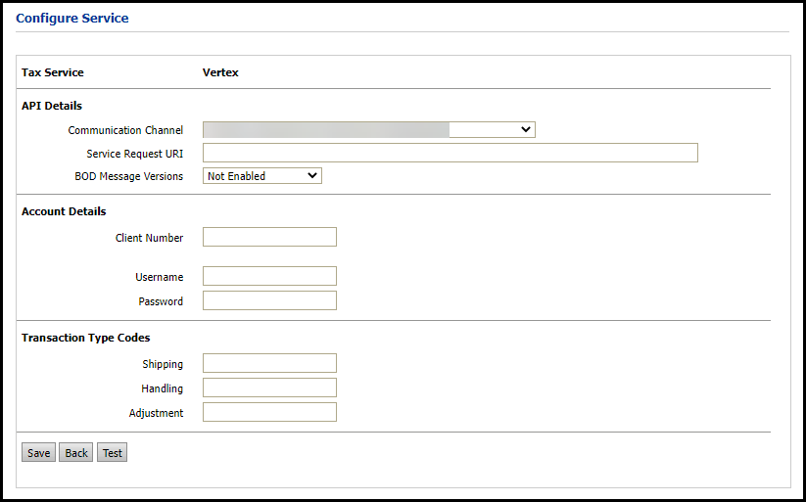This screenshot has height=502, width=806.
Task: Click into the Username field
Action: tap(269, 276)
